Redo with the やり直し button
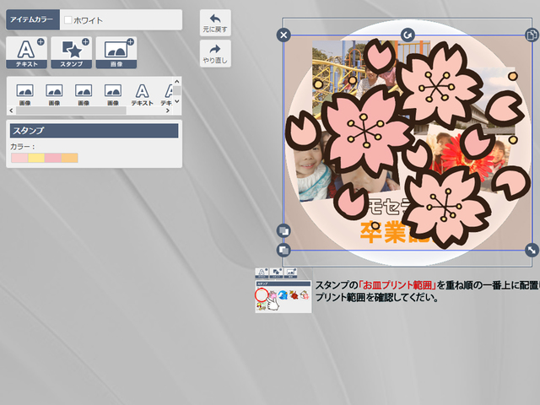This screenshot has width=540, height=405. [215, 54]
